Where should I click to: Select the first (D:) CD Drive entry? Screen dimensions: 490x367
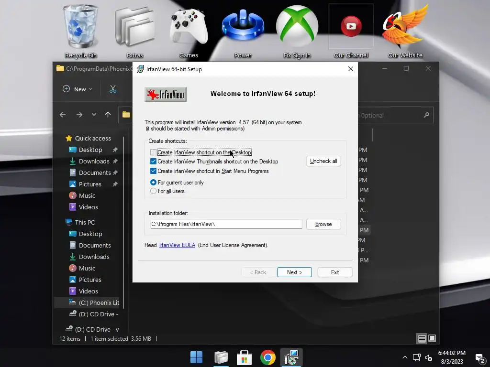(94, 314)
